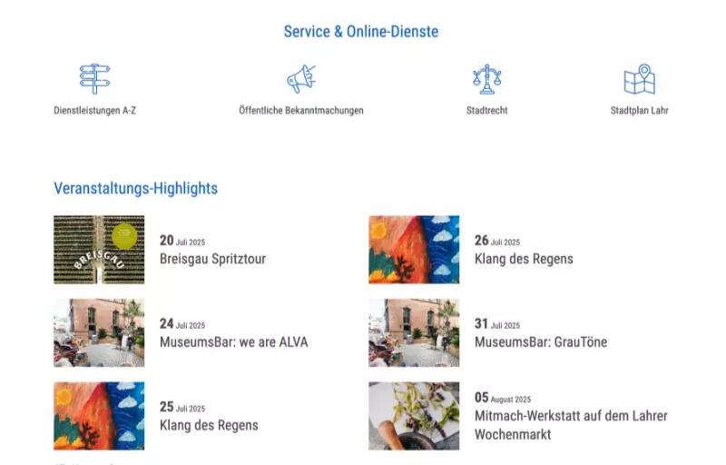The width and height of the screenshot is (726, 465).
Task: Click the 24 Juli 2025 date
Action: click(182, 324)
